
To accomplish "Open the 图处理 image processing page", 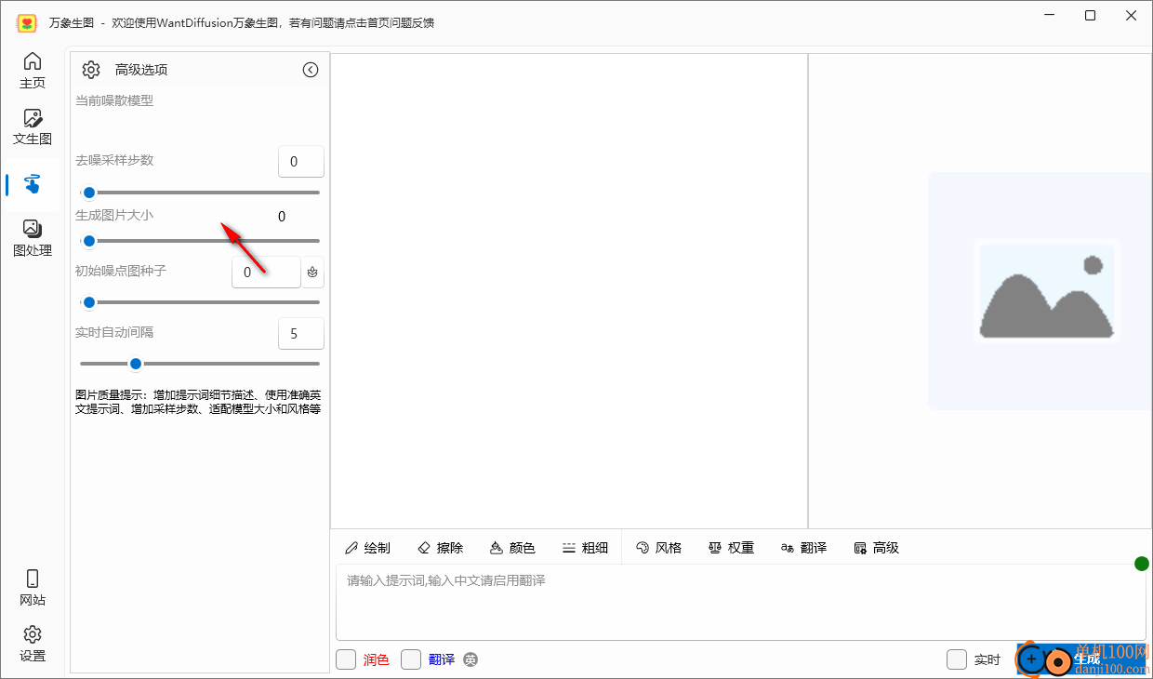I will (33, 238).
